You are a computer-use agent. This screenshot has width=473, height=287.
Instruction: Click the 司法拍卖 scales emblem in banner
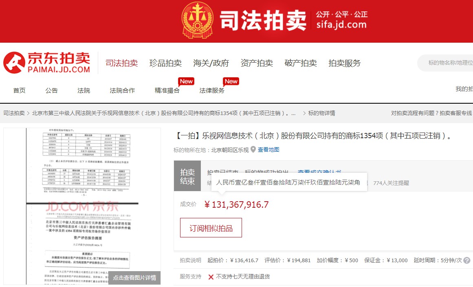tap(198, 20)
